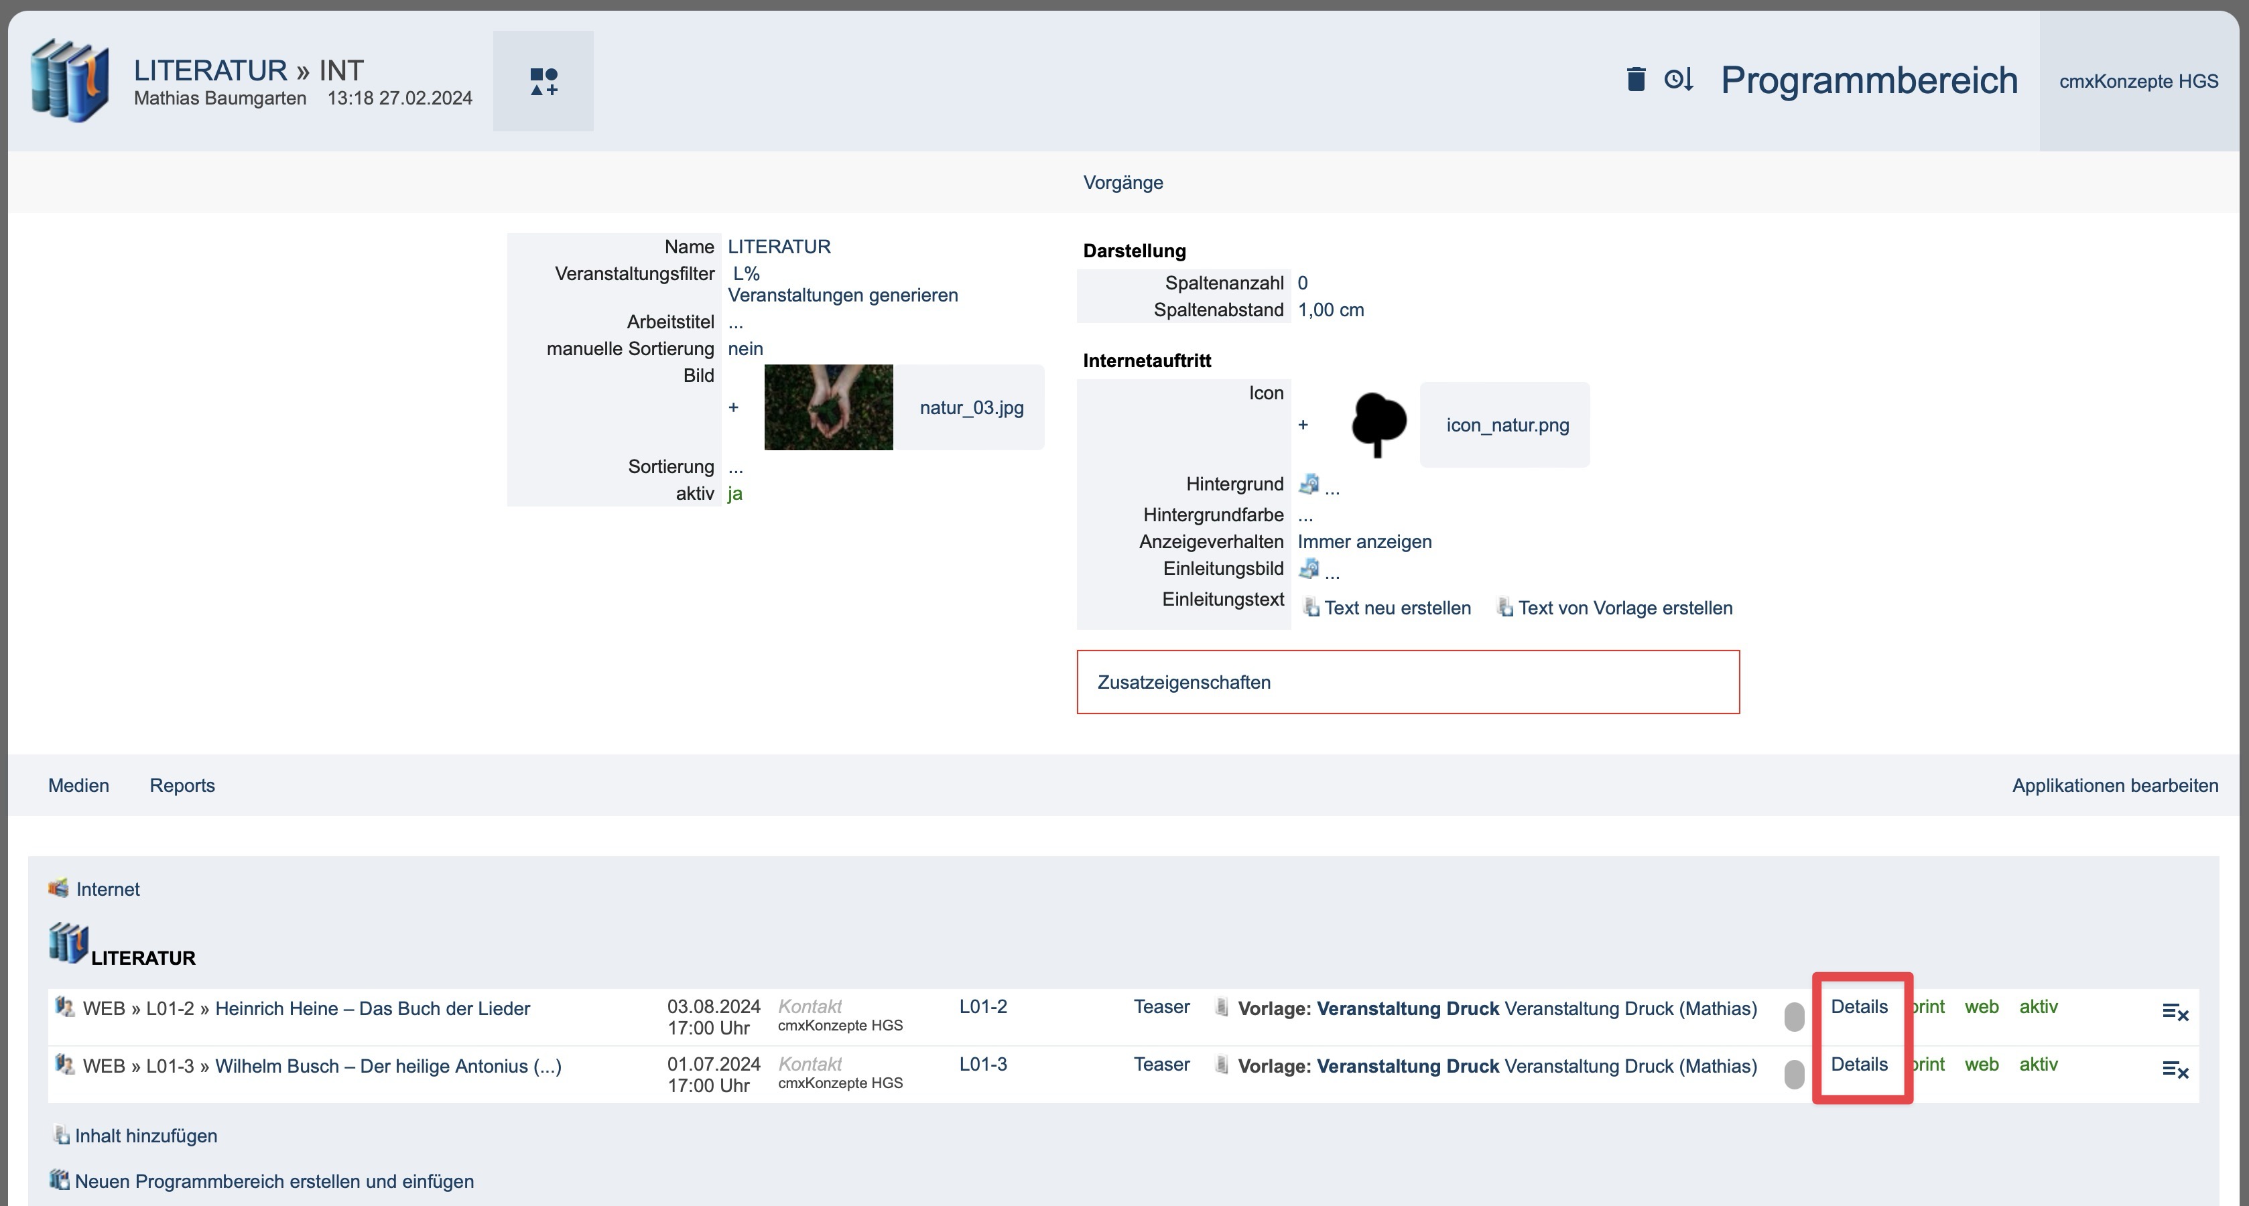Open the natur_03.jpg image thumbnail
Viewport: 2249px width, 1206px height.
tap(828, 407)
